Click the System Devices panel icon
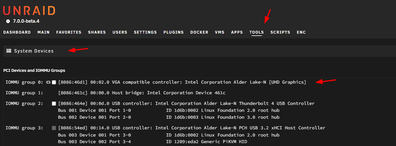 coord(9,51)
